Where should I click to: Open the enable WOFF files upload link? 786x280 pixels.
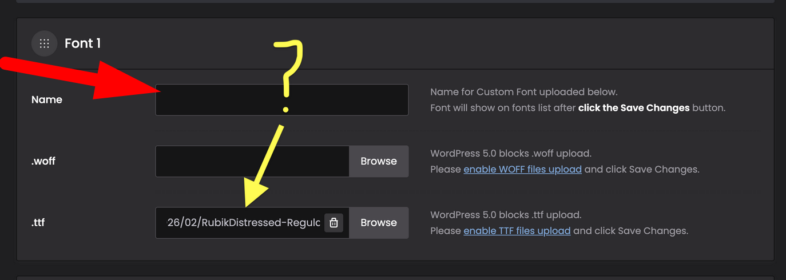(522, 169)
